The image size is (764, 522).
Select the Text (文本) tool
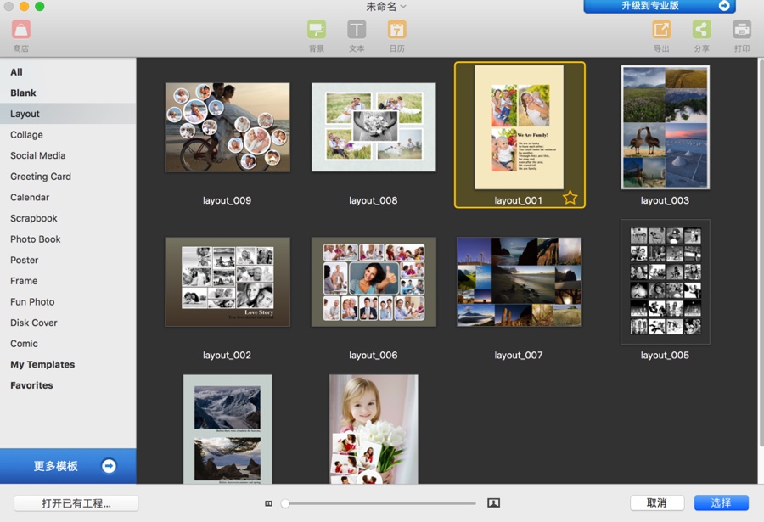coord(357,30)
